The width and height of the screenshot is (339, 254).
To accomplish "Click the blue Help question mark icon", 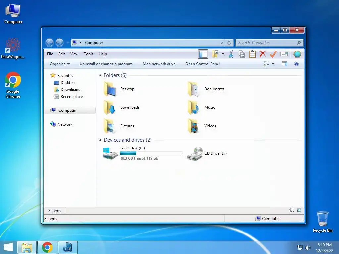I will pos(296,64).
